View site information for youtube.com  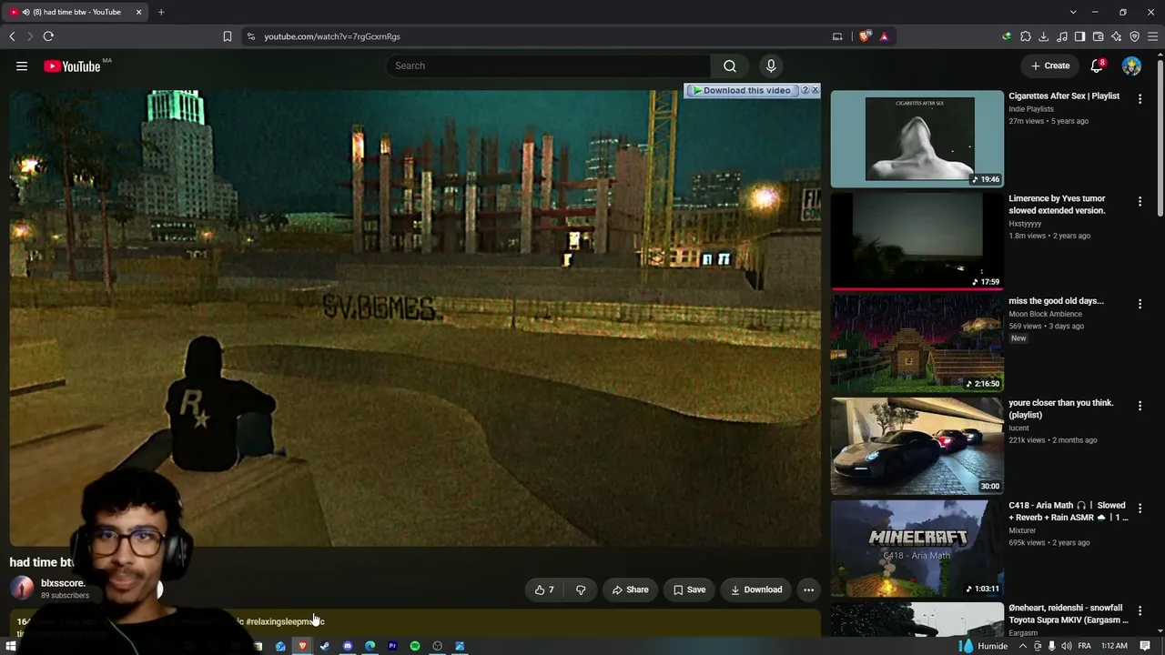[251, 36]
